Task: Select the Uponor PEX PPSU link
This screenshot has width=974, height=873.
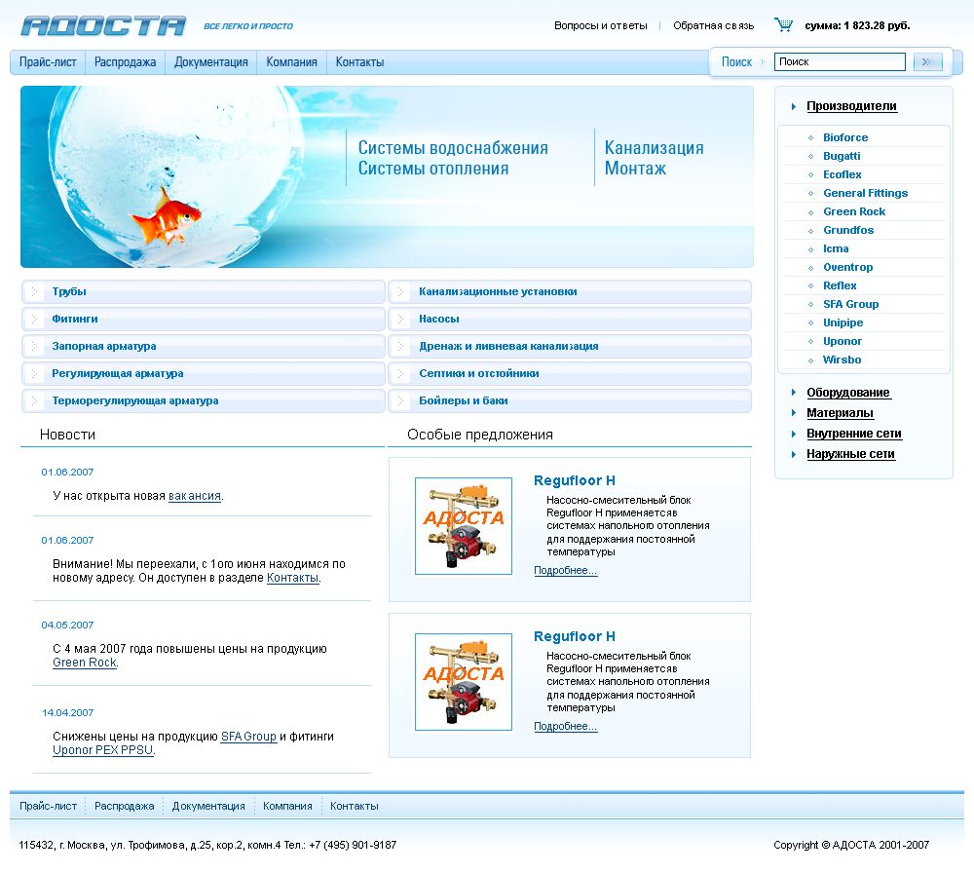Action: pos(102,750)
